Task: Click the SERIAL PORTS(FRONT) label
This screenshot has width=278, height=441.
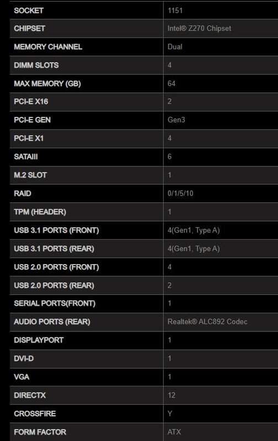Action: tap(55, 304)
